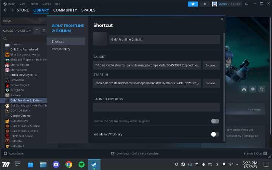Open the game settings gear icon
Viewport: 272px width, 170px height.
click(x=253, y=89)
